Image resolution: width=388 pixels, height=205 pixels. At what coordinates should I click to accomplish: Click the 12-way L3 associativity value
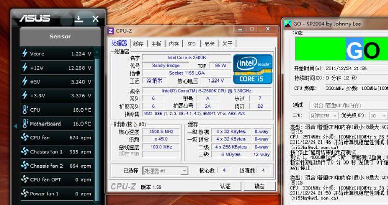261,154
